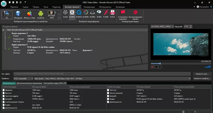Click the video preview frame
213x113 pixels.
pos(181,44)
